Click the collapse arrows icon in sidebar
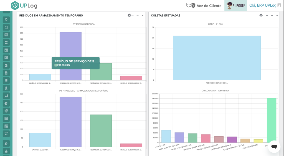This screenshot has height=156, width=284. [x=6, y=134]
